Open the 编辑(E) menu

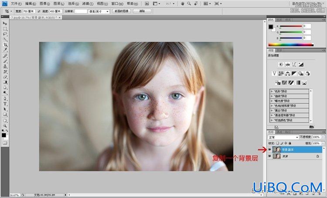coord(31,4)
